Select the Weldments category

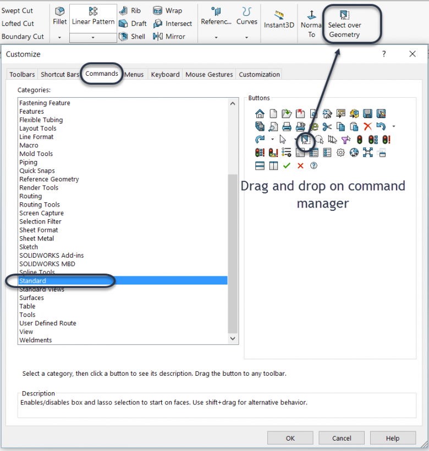point(123,340)
